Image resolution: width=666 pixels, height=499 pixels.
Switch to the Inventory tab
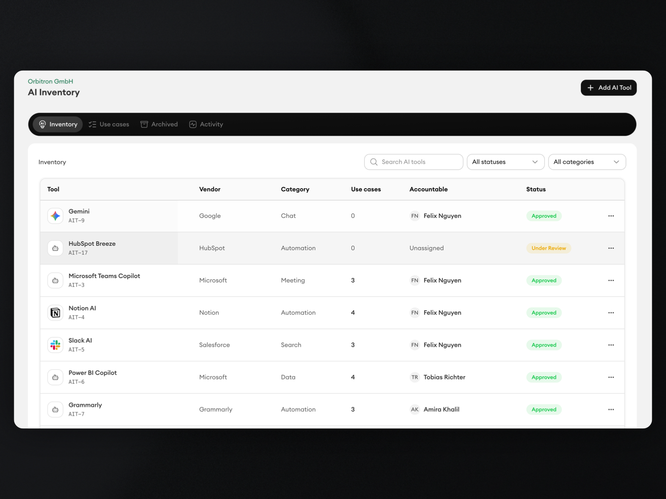[58, 124]
